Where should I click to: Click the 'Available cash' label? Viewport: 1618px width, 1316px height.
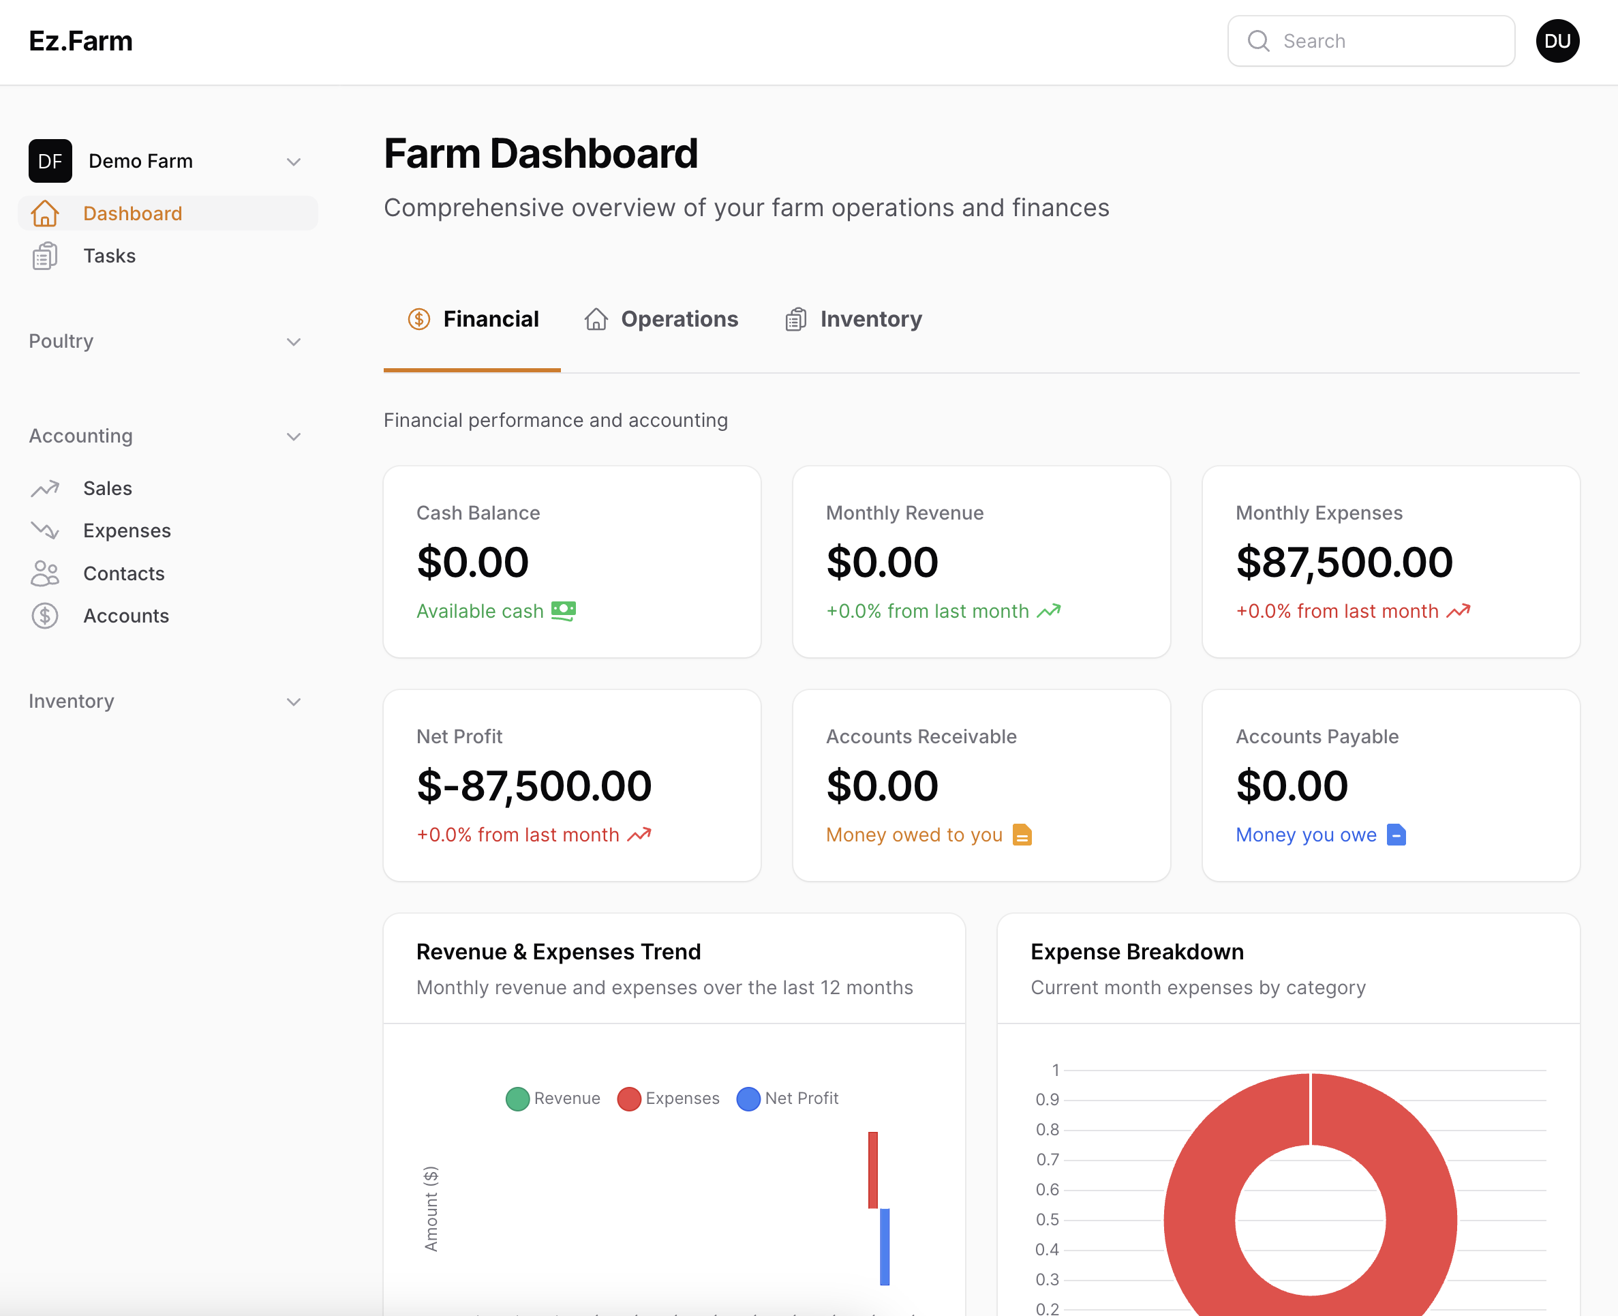click(480, 611)
